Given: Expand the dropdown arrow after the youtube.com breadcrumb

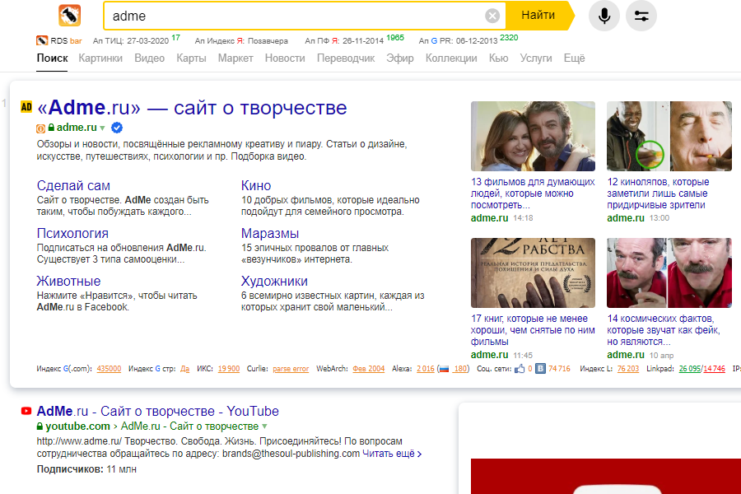Looking at the screenshot, I should (263, 426).
